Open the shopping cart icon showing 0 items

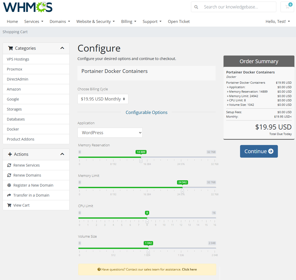pos(287,7)
